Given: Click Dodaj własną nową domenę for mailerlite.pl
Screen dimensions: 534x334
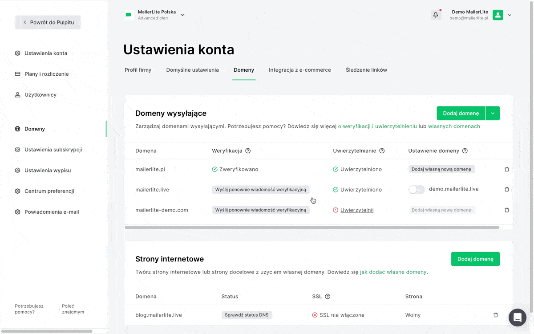Looking at the screenshot, I should click(441, 169).
